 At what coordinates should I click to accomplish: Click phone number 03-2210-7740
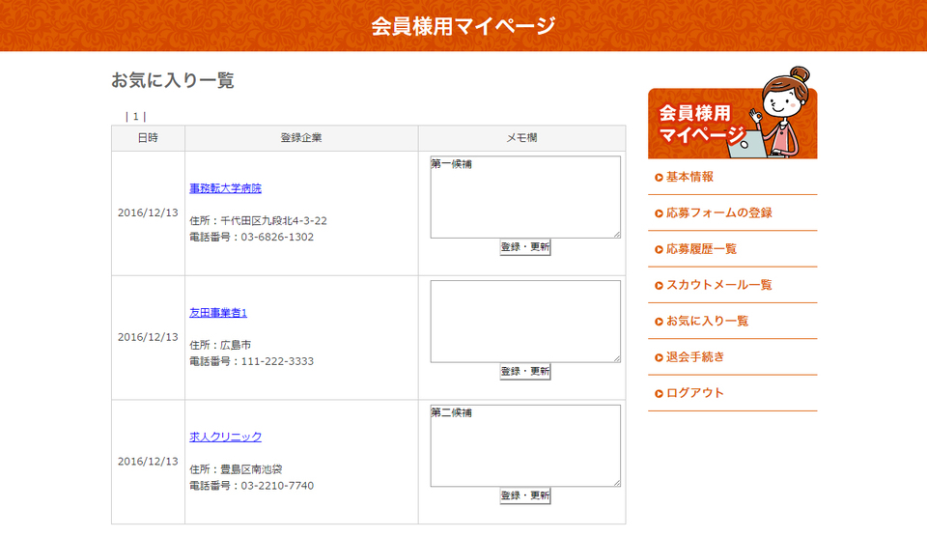click(x=277, y=485)
